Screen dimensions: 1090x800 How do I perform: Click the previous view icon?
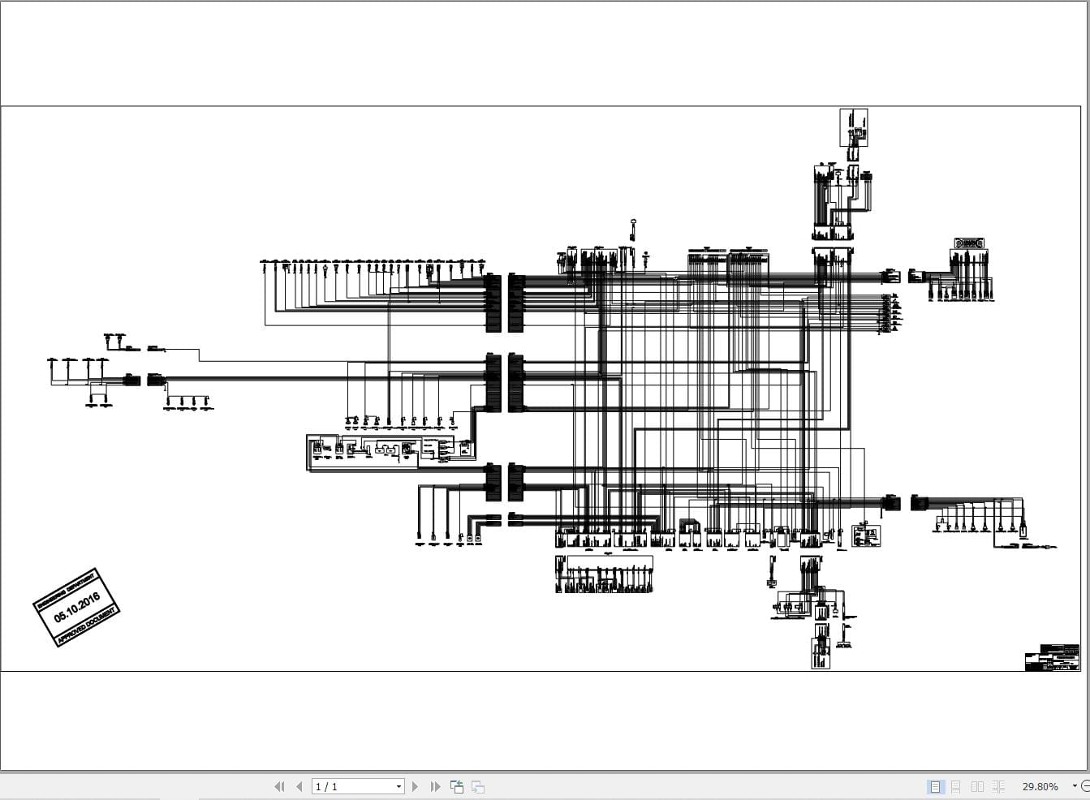click(457, 786)
